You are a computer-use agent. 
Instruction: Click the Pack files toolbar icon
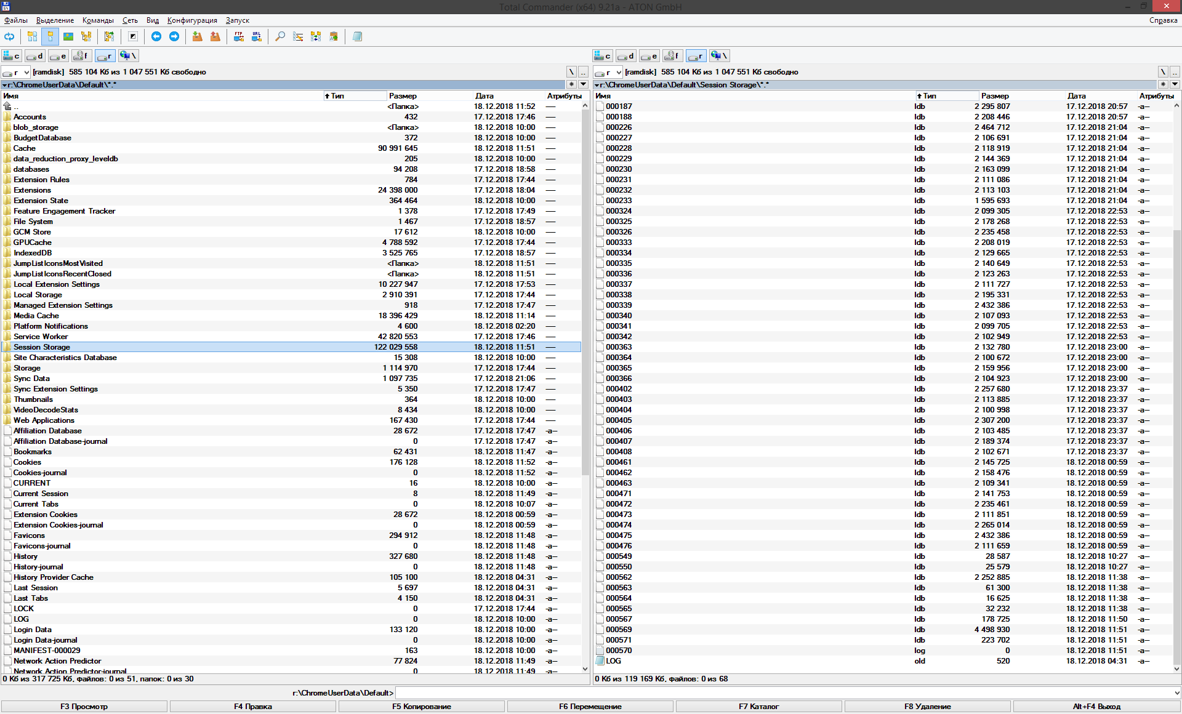click(x=197, y=37)
